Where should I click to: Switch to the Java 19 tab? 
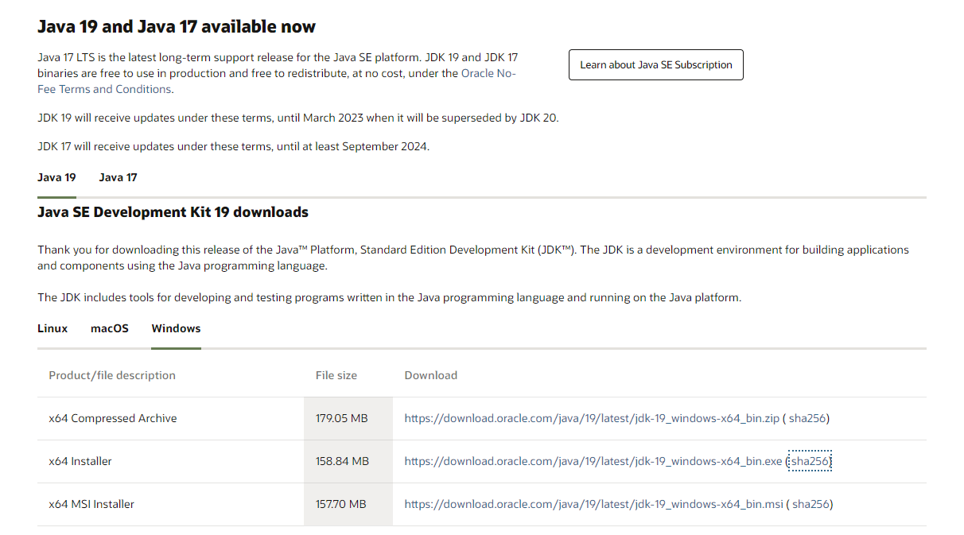click(x=56, y=177)
